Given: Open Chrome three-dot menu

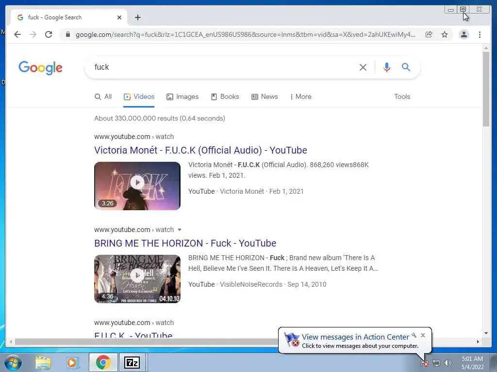Looking at the screenshot, I should coord(480,34).
